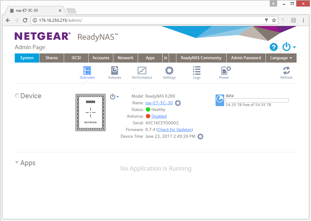Expand hidden tabs with the double chevron
311x221 pixels.
point(165,58)
